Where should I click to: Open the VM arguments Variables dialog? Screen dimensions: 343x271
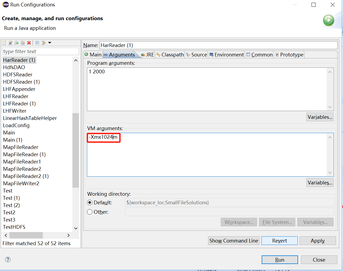320,183
